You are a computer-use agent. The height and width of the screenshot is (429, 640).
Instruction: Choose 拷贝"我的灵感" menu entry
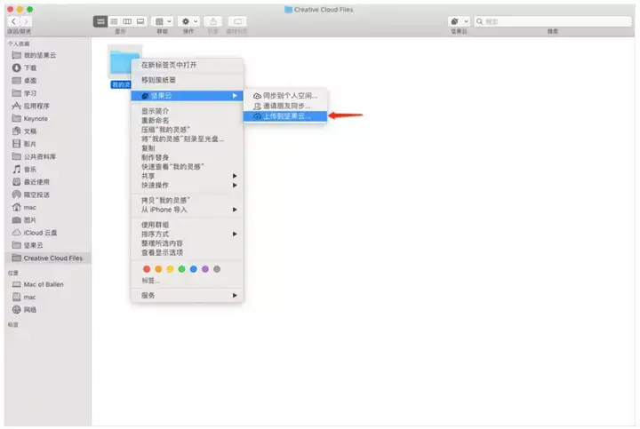pos(187,200)
